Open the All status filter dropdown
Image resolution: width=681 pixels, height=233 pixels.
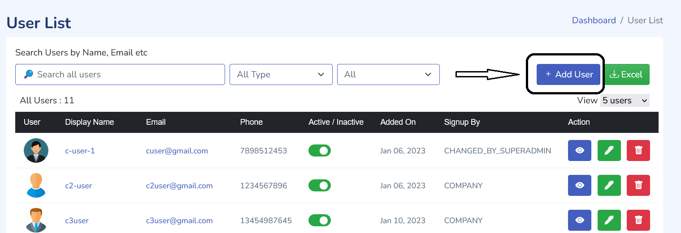(388, 75)
